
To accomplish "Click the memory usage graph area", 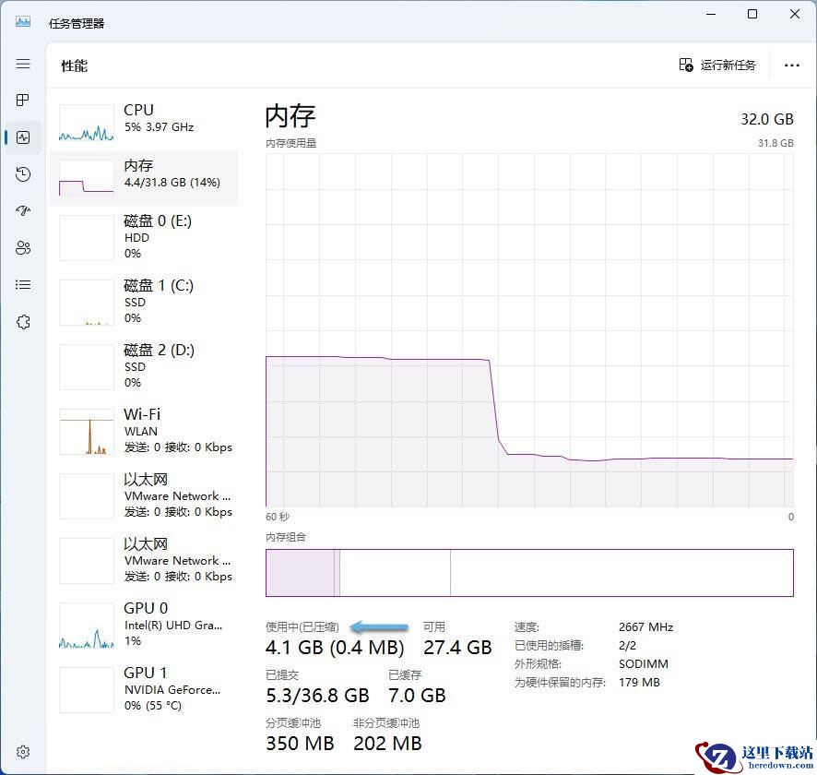I will (529, 330).
